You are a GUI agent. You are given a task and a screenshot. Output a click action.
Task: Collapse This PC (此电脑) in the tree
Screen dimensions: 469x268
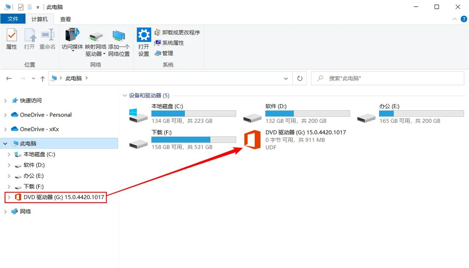pyautogui.click(x=5, y=143)
